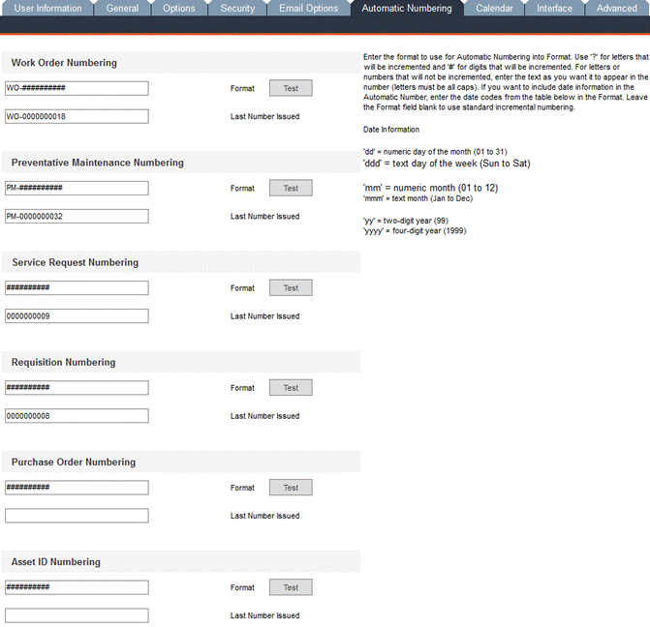Click the Date Information label
The image size is (650, 627).
click(391, 130)
